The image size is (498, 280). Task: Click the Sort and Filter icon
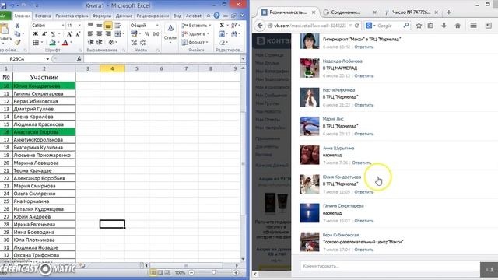coord(234,25)
